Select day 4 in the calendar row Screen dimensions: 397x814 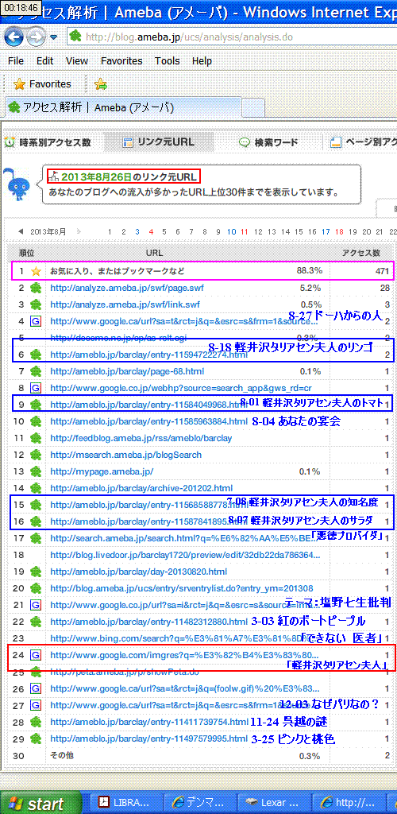pyautogui.click(x=151, y=232)
